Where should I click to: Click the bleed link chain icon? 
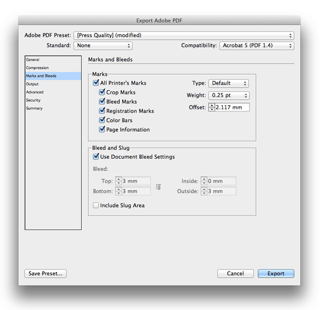point(158,187)
